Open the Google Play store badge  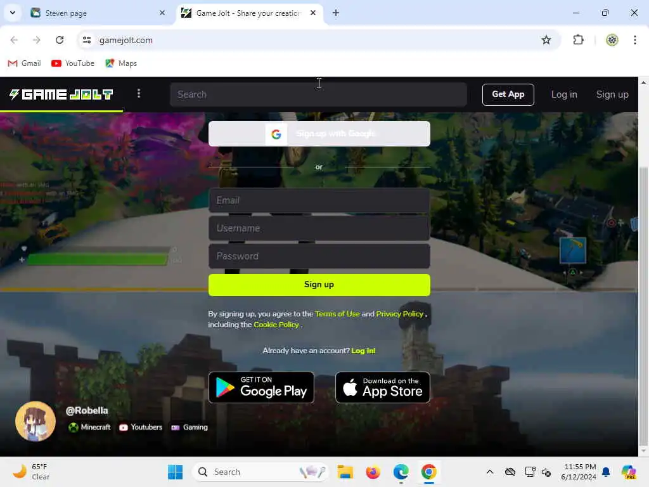coord(261,387)
